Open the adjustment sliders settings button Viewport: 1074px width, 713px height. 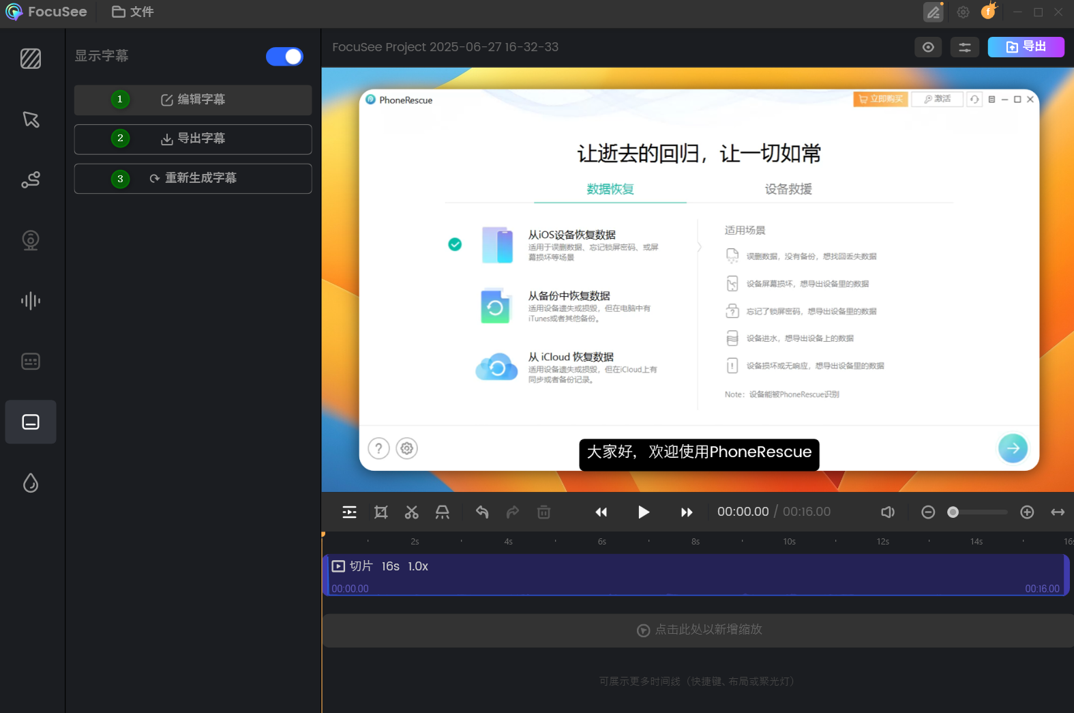pos(965,47)
